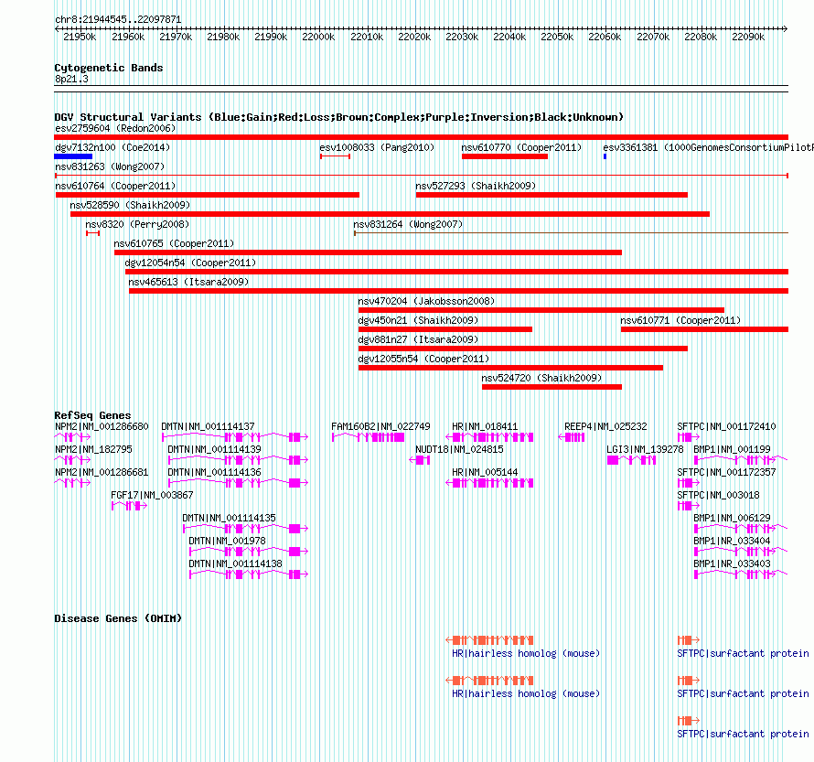Click the first OMIM HR hairless homolog glyph
Viewport: 814px width, 762px height.
(489, 640)
